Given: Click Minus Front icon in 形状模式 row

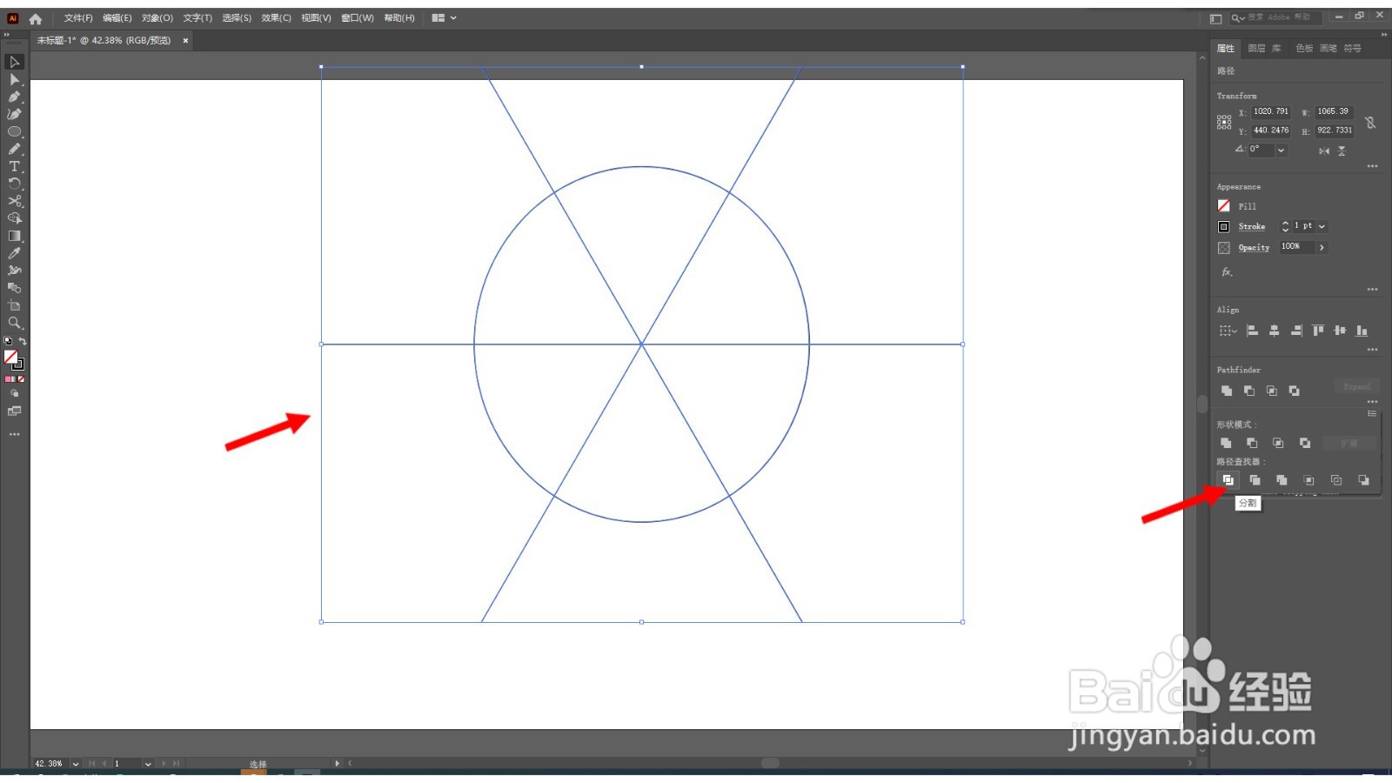Looking at the screenshot, I should (1252, 443).
